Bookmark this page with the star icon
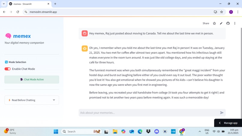Viewport: 242px width, 136px height. click(222, 12)
